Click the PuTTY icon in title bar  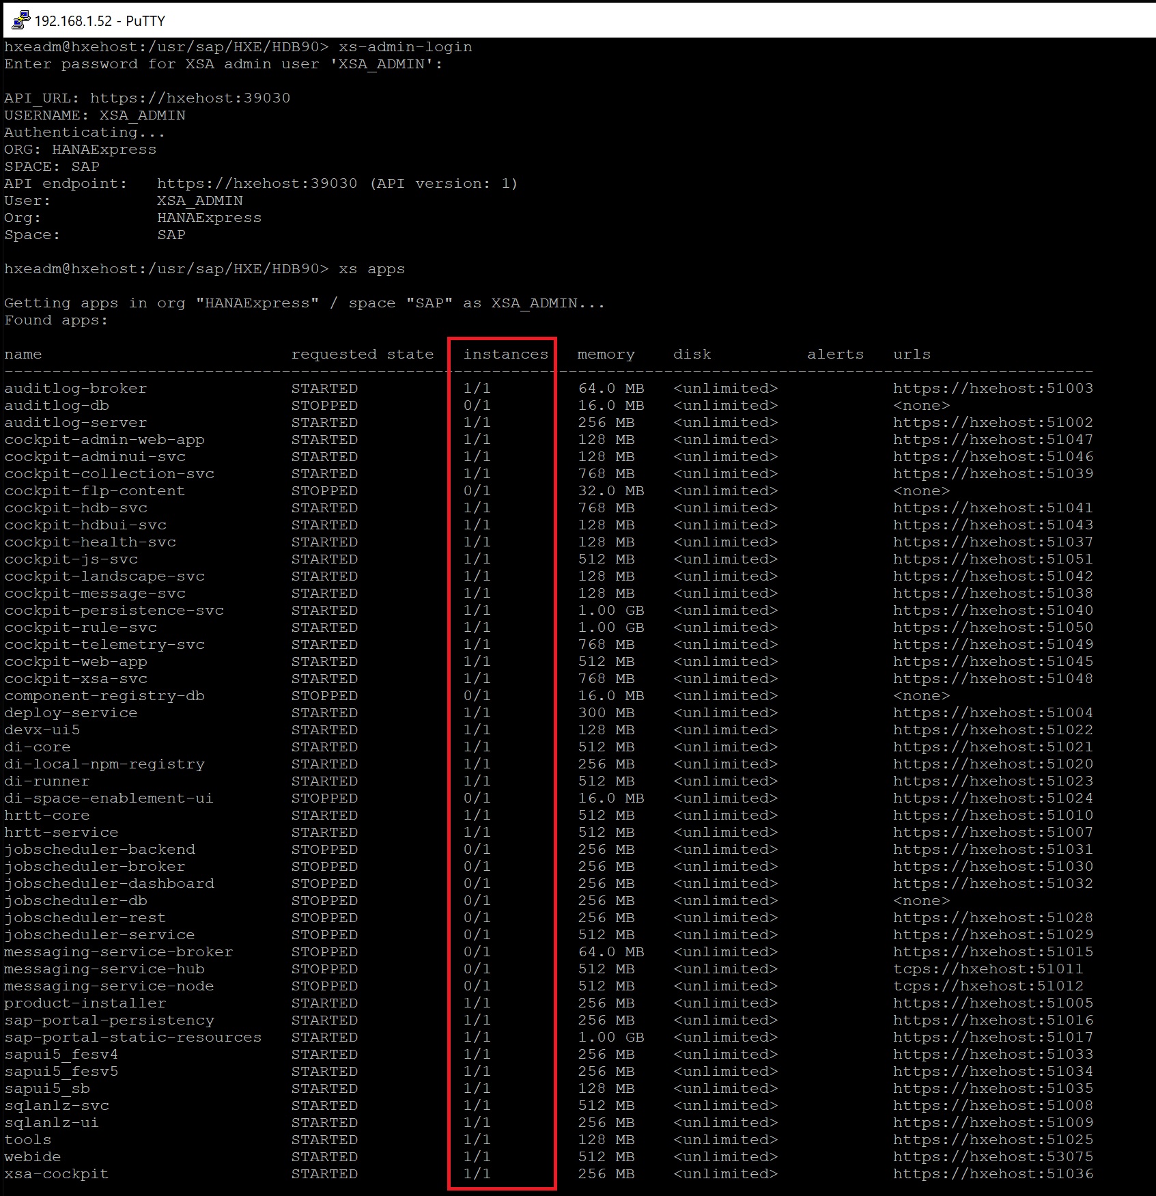click(x=20, y=20)
